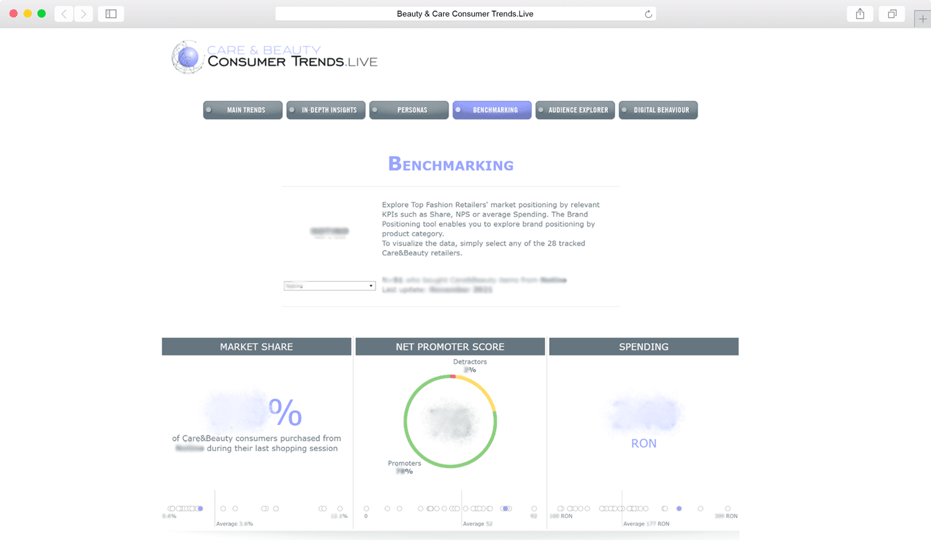Click the Benchmarking page heading
Viewport: 931px width, 541px height.
coord(451,164)
